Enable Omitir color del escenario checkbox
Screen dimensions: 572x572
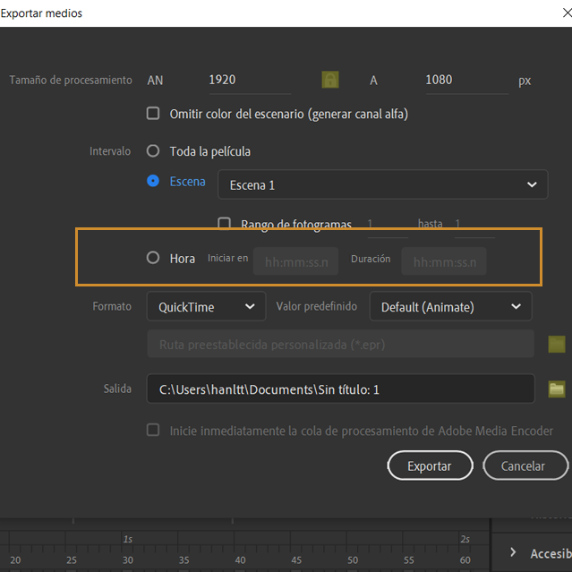pos(153,114)
